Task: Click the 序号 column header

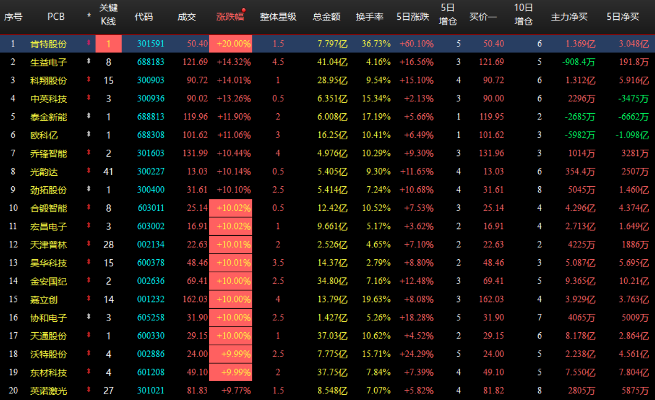Action: click(13, 17)
